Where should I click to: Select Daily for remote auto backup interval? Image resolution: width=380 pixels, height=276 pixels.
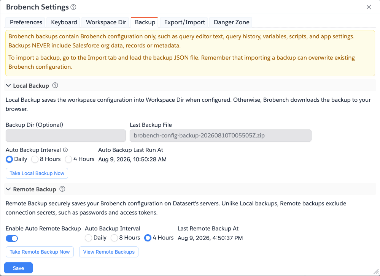pyautogui.click(x=89, y=238)
